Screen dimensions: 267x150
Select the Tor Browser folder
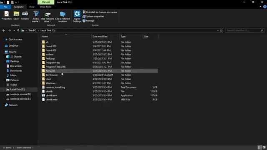click(x=52, y=75)
